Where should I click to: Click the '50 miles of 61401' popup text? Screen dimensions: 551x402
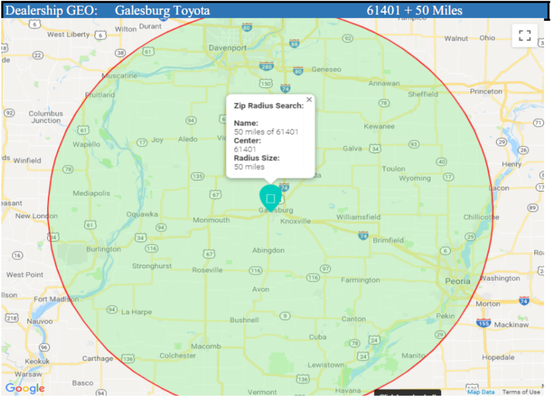tap(266, 132)
